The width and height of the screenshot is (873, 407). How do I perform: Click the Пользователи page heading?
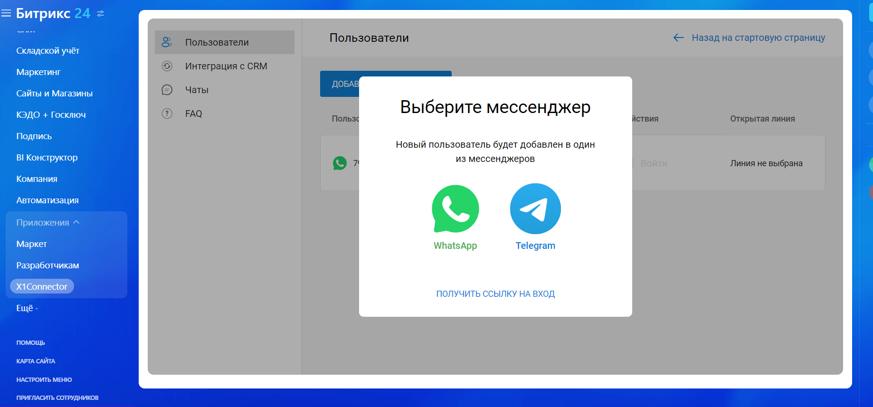pos(369,38)
